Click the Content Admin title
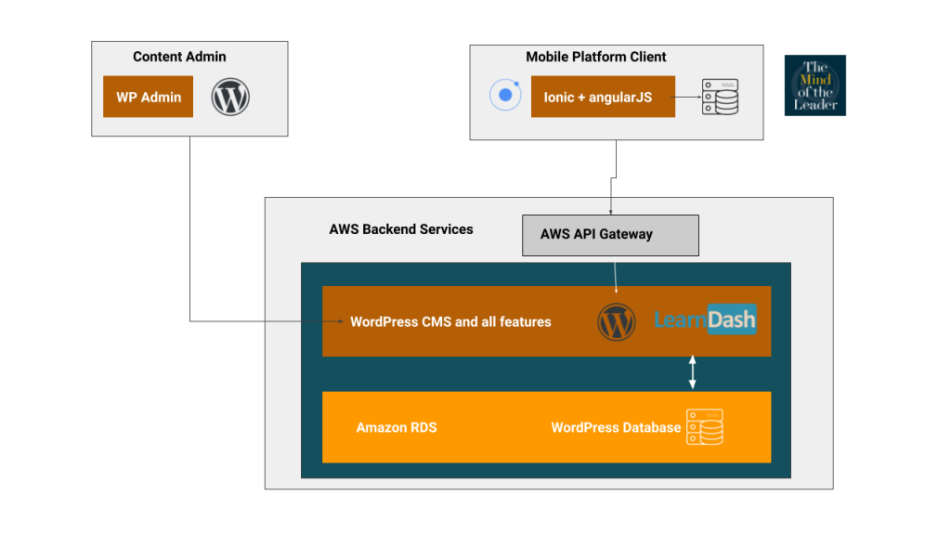Image resolution: width=951 pixels, height=535 pixels. point(179,57)
